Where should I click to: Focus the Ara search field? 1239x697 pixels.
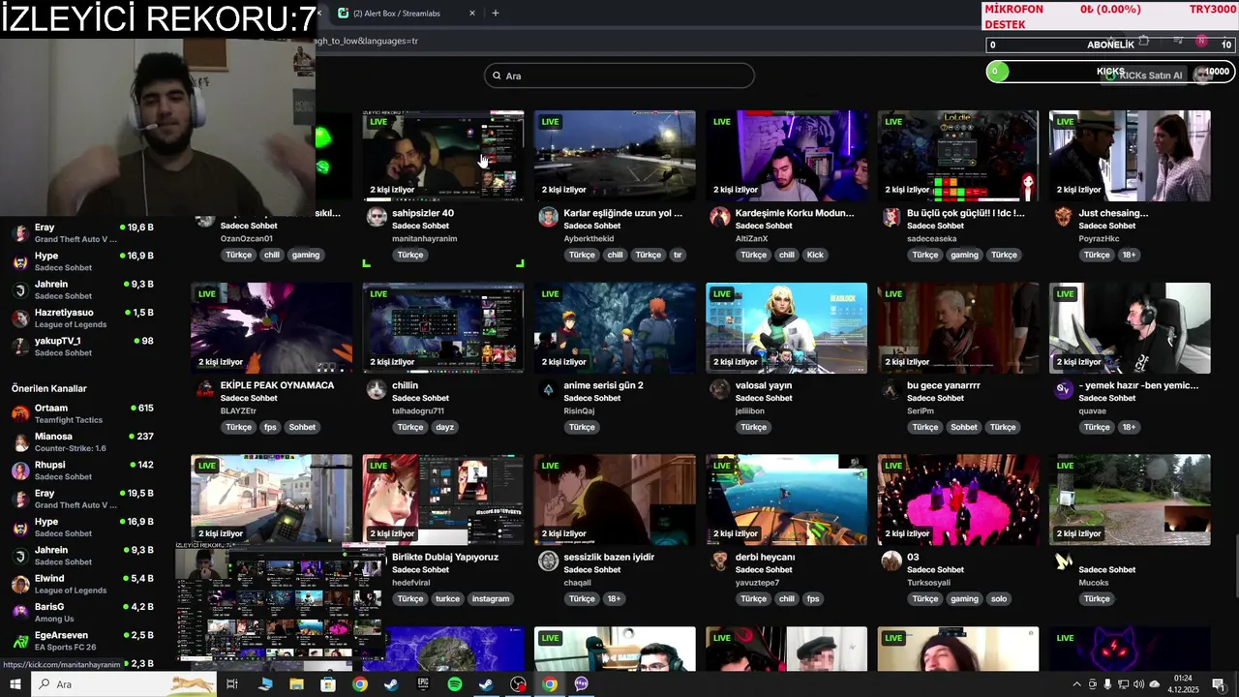click(619, 76)
